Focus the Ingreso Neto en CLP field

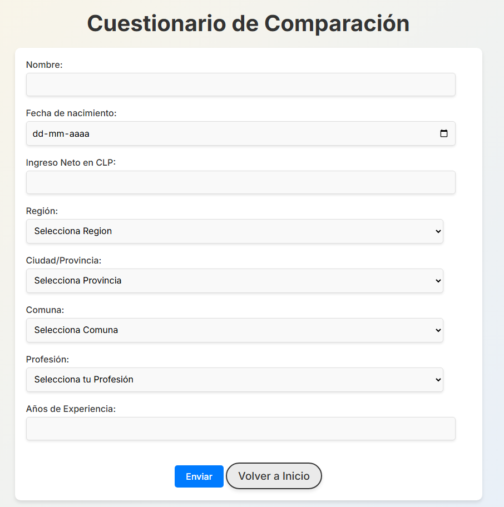[x=240, y=182]
